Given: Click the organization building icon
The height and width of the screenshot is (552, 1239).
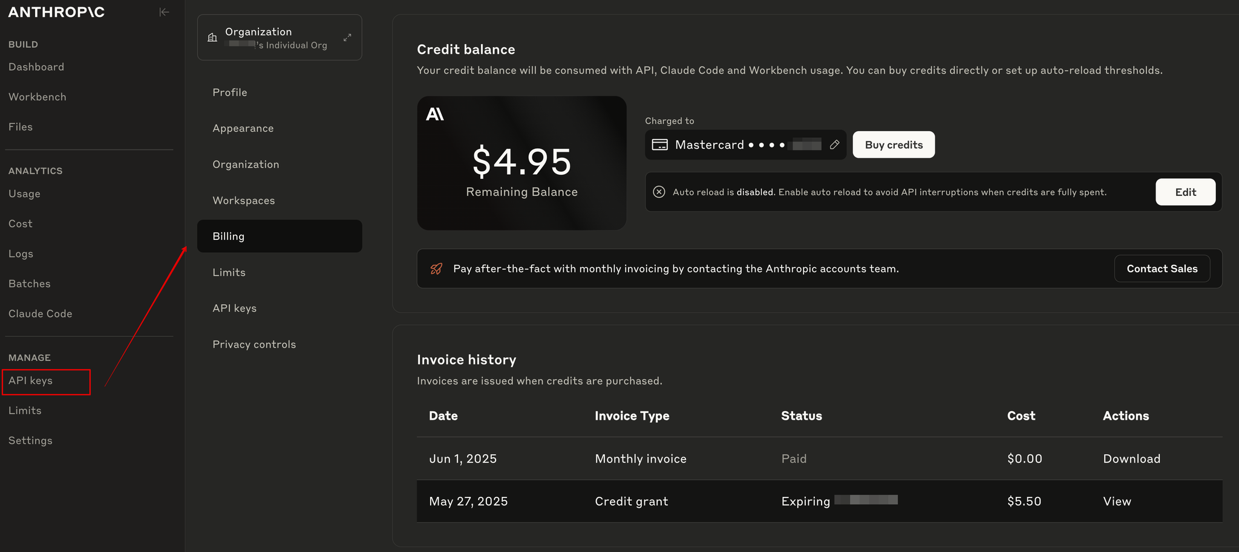Looking at the screenshot, I should click(x=212, y=37).
